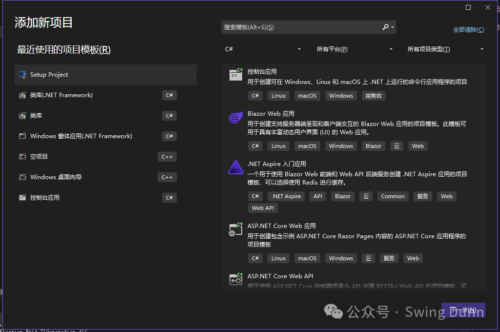The height and width of the screenshot is (332, 500).
Task: Click the 控制台应用 console app template icon
Action: (235, 74)
